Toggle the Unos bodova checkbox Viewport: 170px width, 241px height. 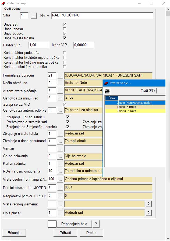(65, 33)
